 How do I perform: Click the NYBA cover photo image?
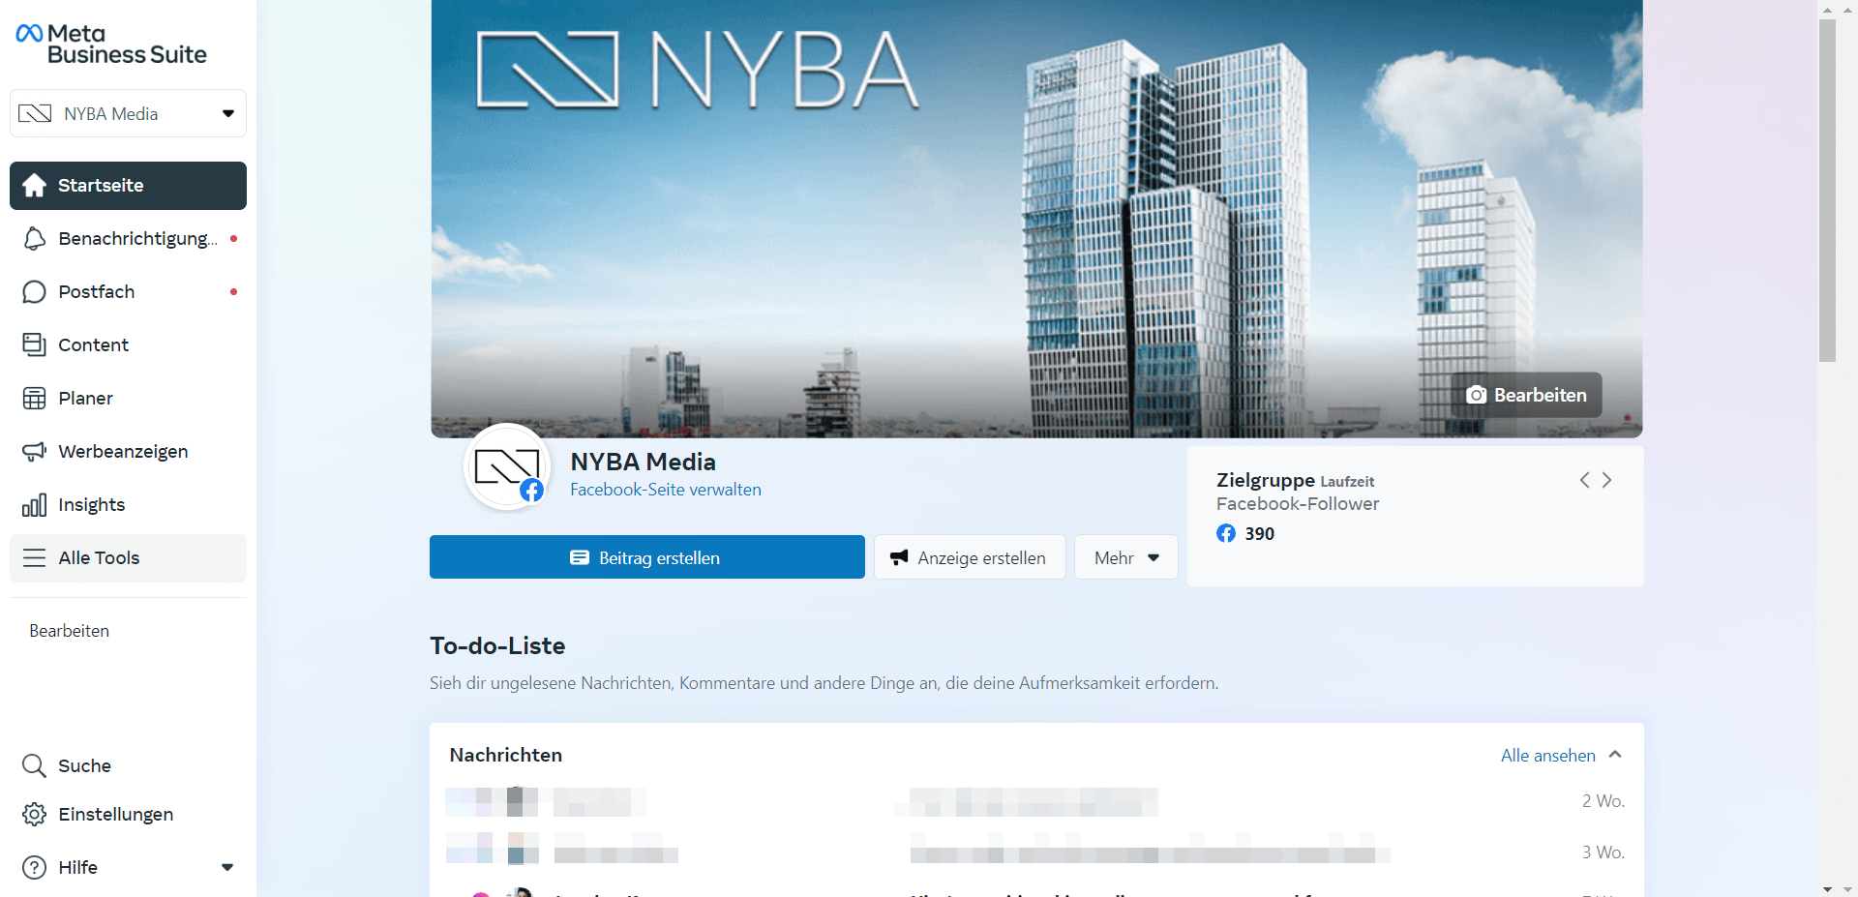[x=1036, y=219]
